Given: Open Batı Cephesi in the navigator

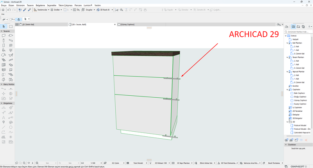Looking at the screenshot, I should click(x=299, y=93).
